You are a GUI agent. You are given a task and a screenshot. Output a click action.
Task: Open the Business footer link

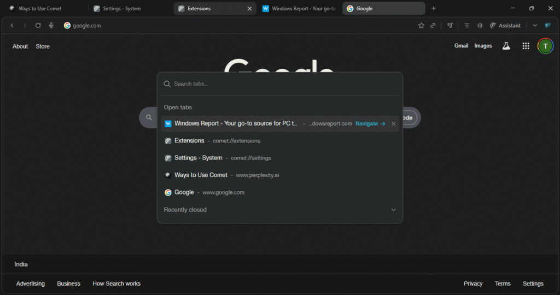(x=68, y=284)
